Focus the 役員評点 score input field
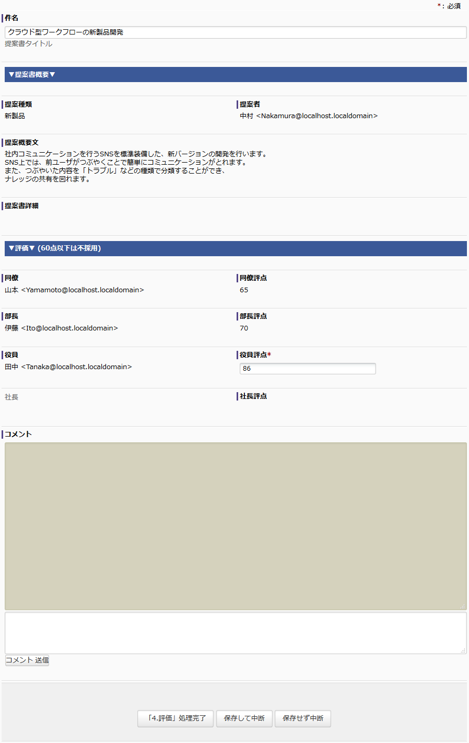Screen dimensions: 469x743 (x=307, y=369)
